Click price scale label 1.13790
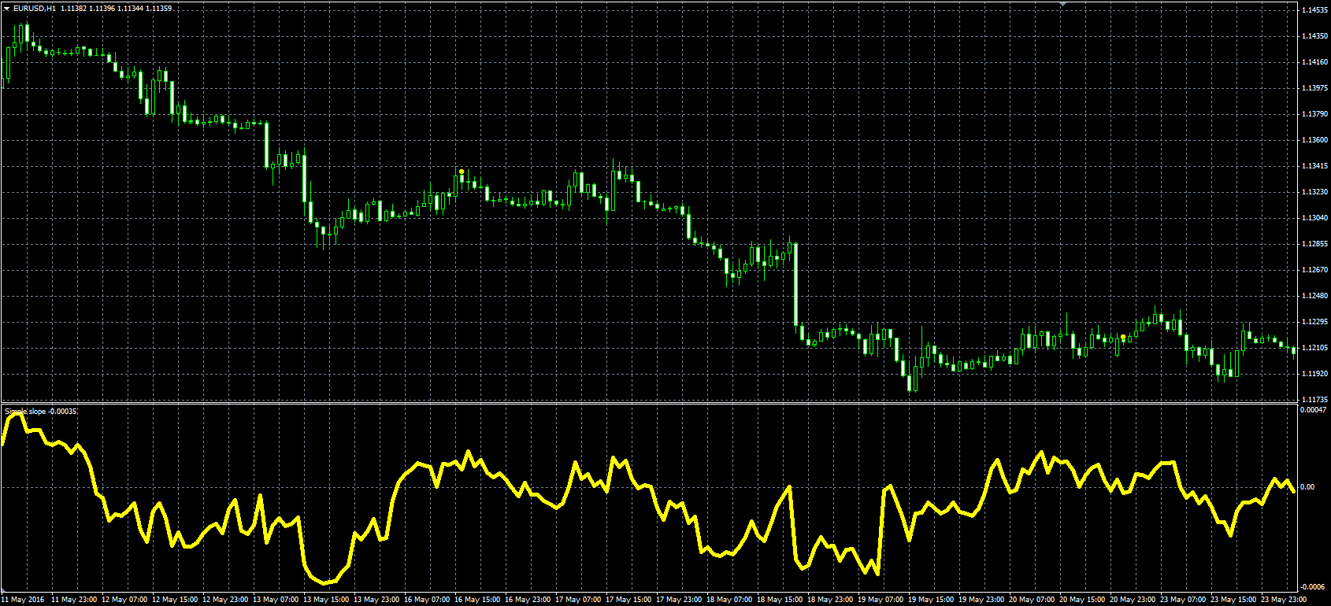1331x606 pixels. (1315, 114)
